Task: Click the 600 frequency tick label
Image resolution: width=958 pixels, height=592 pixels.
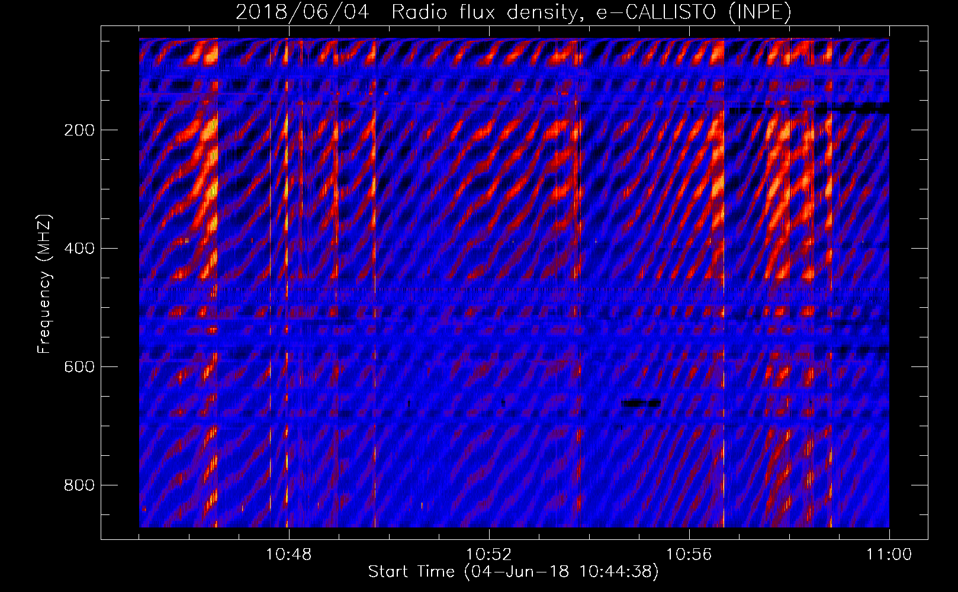Action: pyautogui.click(x=79, y=367)
